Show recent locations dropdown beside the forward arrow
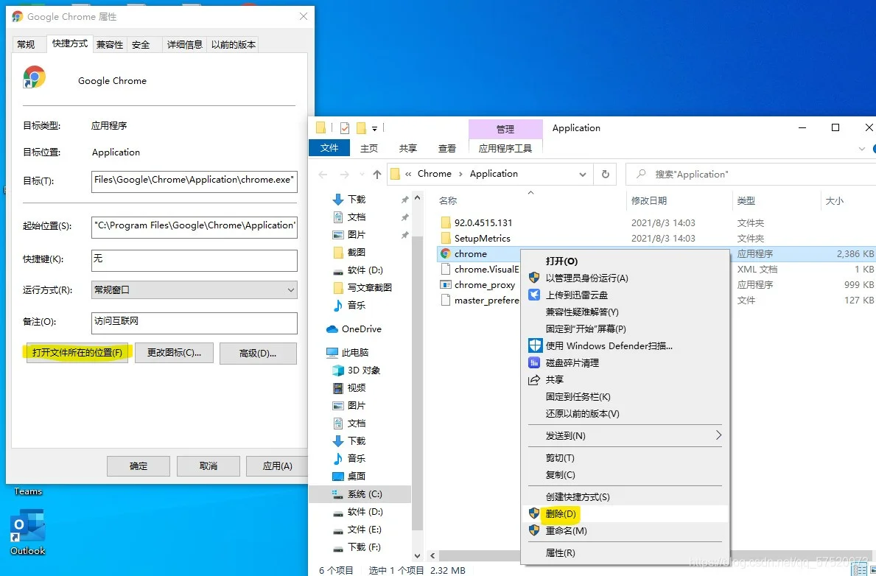Screen dimensions: 876x576 coord(362,175)
